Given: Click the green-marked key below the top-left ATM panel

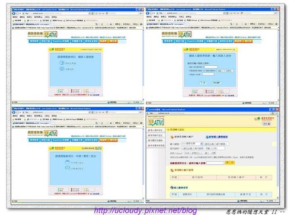Looking at the screenshot, I should pyautogui.click(x=63, y=91).
